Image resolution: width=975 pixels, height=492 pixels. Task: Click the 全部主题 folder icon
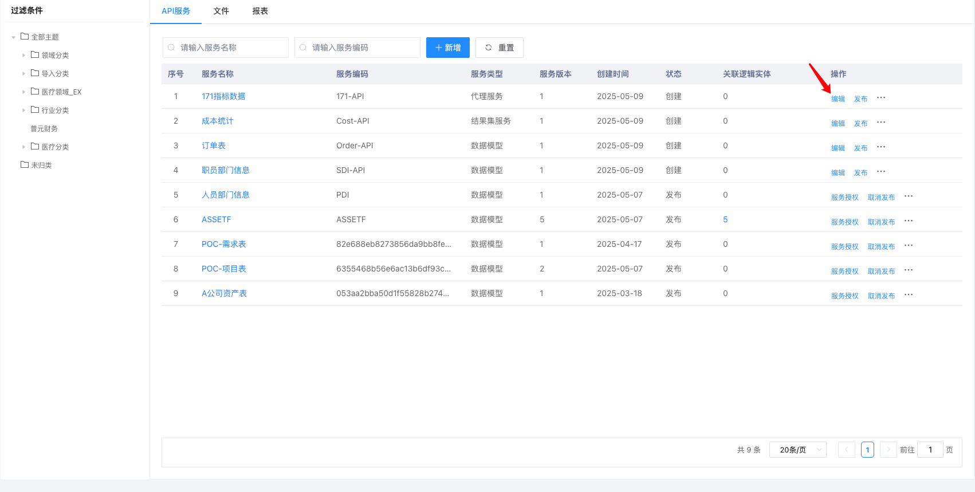(x=25, y=37)
